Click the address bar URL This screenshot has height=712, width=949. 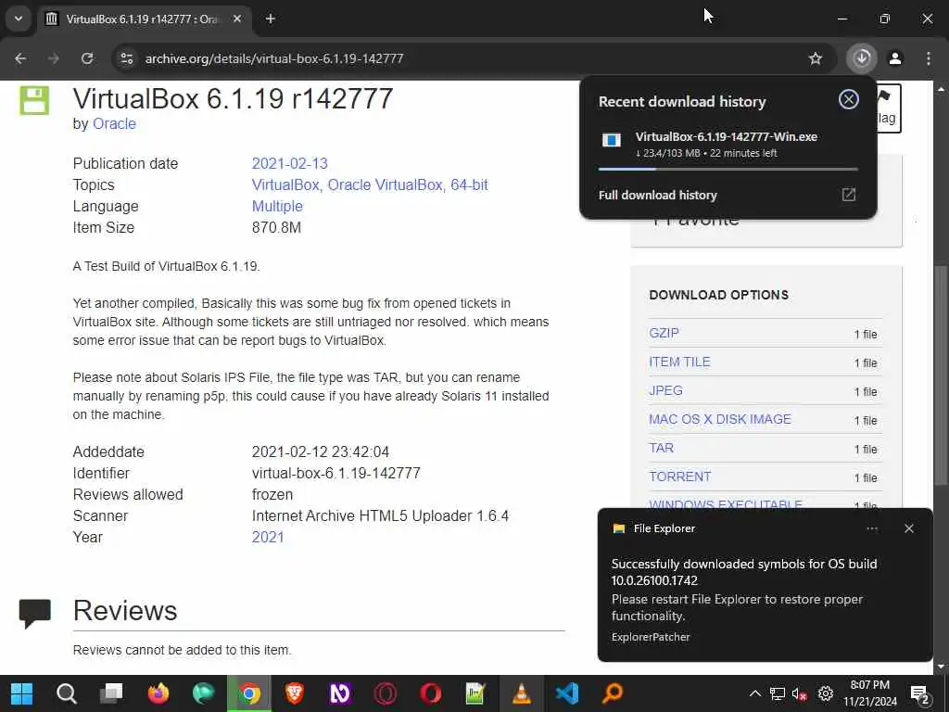[274, 58]
